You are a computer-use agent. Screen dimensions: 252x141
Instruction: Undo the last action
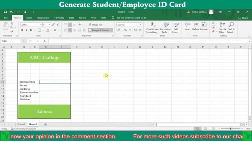(x=11, y=12)
